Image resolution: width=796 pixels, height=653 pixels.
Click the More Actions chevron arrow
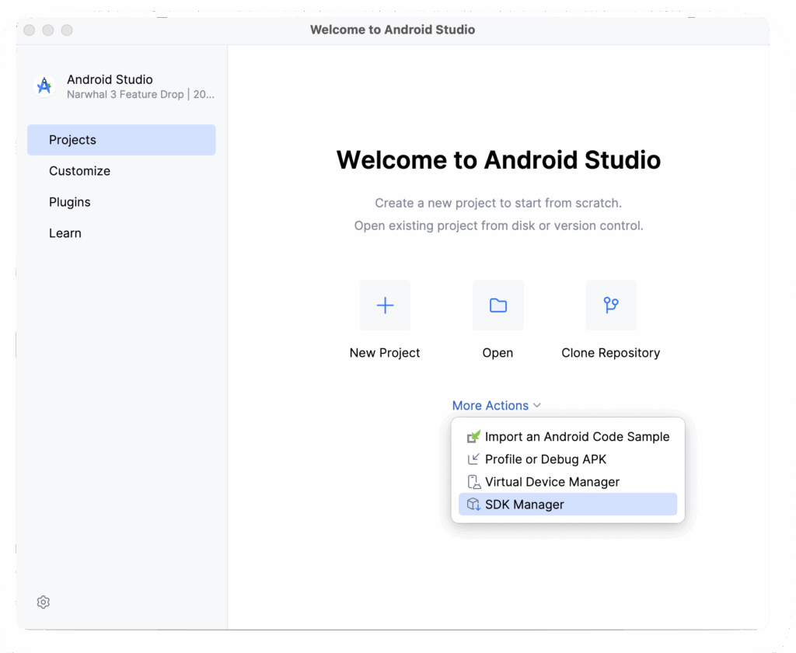(537, 405)
